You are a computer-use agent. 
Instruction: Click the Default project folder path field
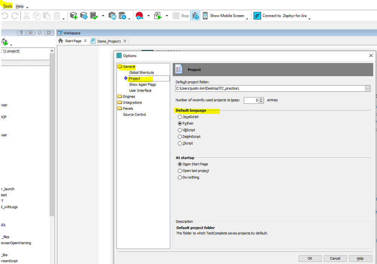270,88
